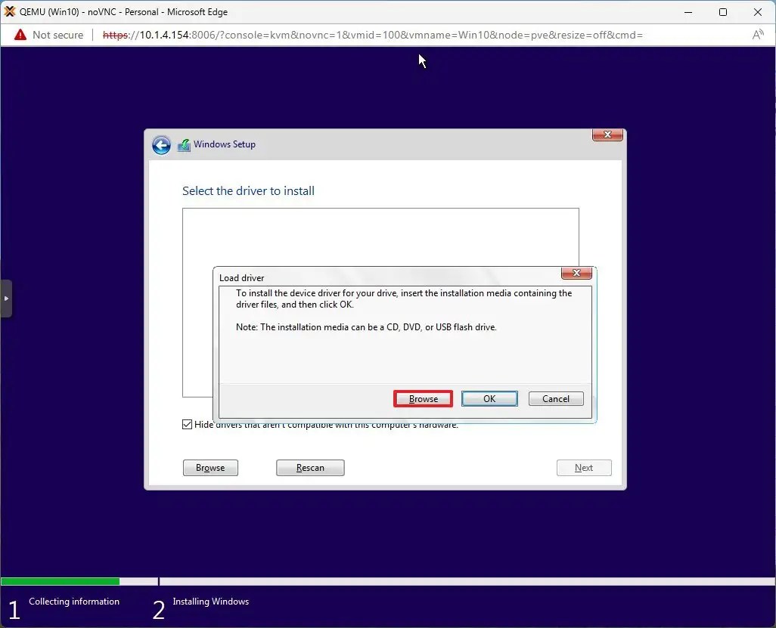Screen dimensions: 776x628
Task: Click the red X on the Load driver dialog
Action: [576, 273]
